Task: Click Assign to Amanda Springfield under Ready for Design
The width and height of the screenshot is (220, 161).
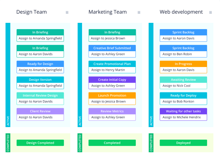Action: pyautogui.click(x=40, y=70)
